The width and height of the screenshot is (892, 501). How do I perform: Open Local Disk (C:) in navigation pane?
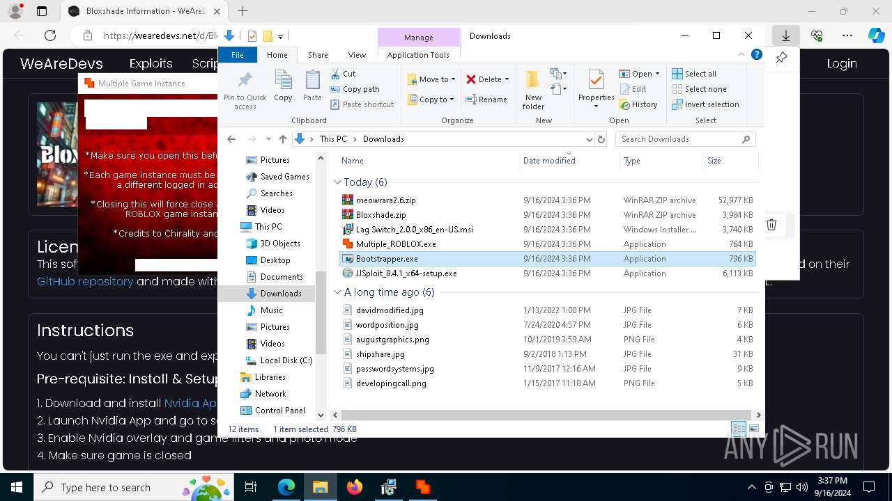click(286, 360)
